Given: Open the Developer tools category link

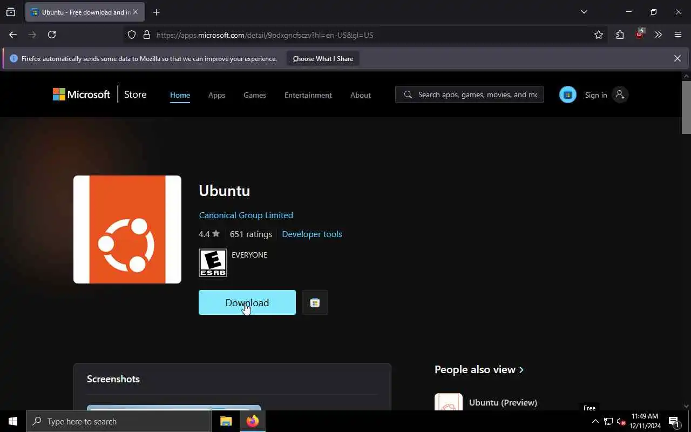Looking at the screenshot, I should coord(312,234).
